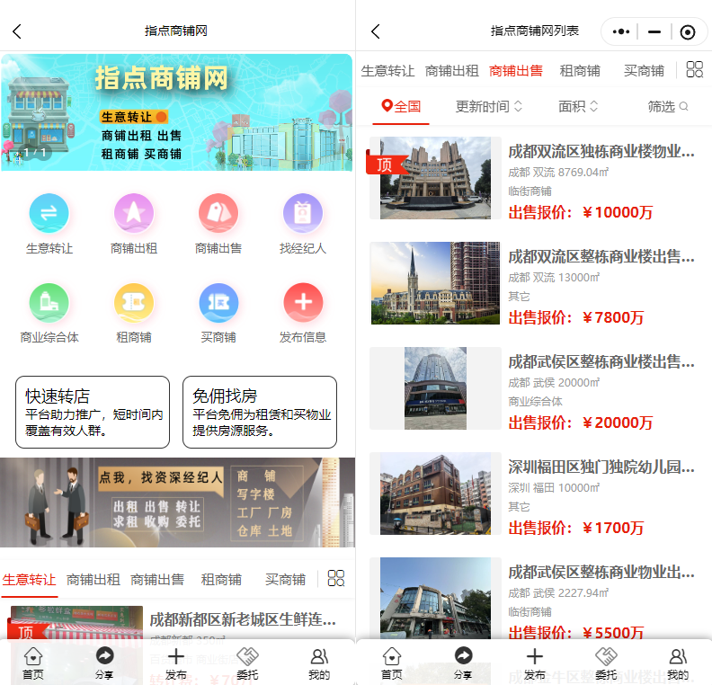The height and width of the screenshot is (685, 712).
Task: Open the 生意转让 round blue icon
Action: [x=49, y=213]
